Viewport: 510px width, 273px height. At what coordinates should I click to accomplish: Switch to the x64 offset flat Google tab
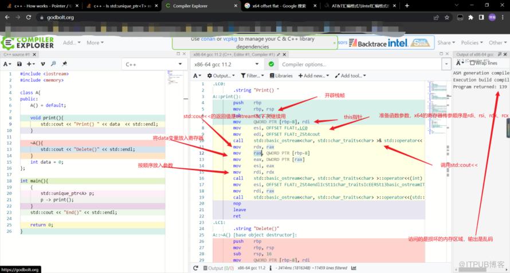point(280,5)
